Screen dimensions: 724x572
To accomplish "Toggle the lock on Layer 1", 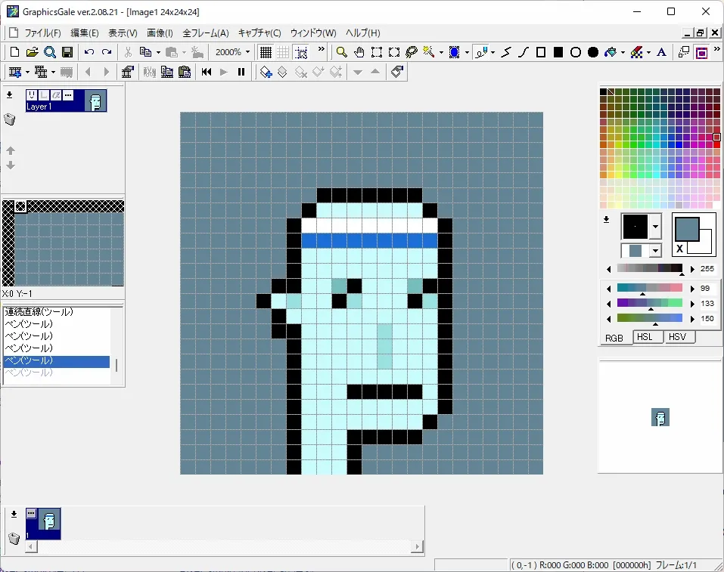I will (x=44, y=95).
